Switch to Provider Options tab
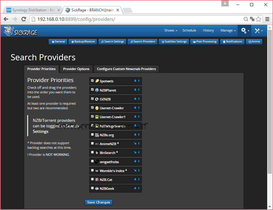This screenshot has width=273, height=210. point(76,69)
